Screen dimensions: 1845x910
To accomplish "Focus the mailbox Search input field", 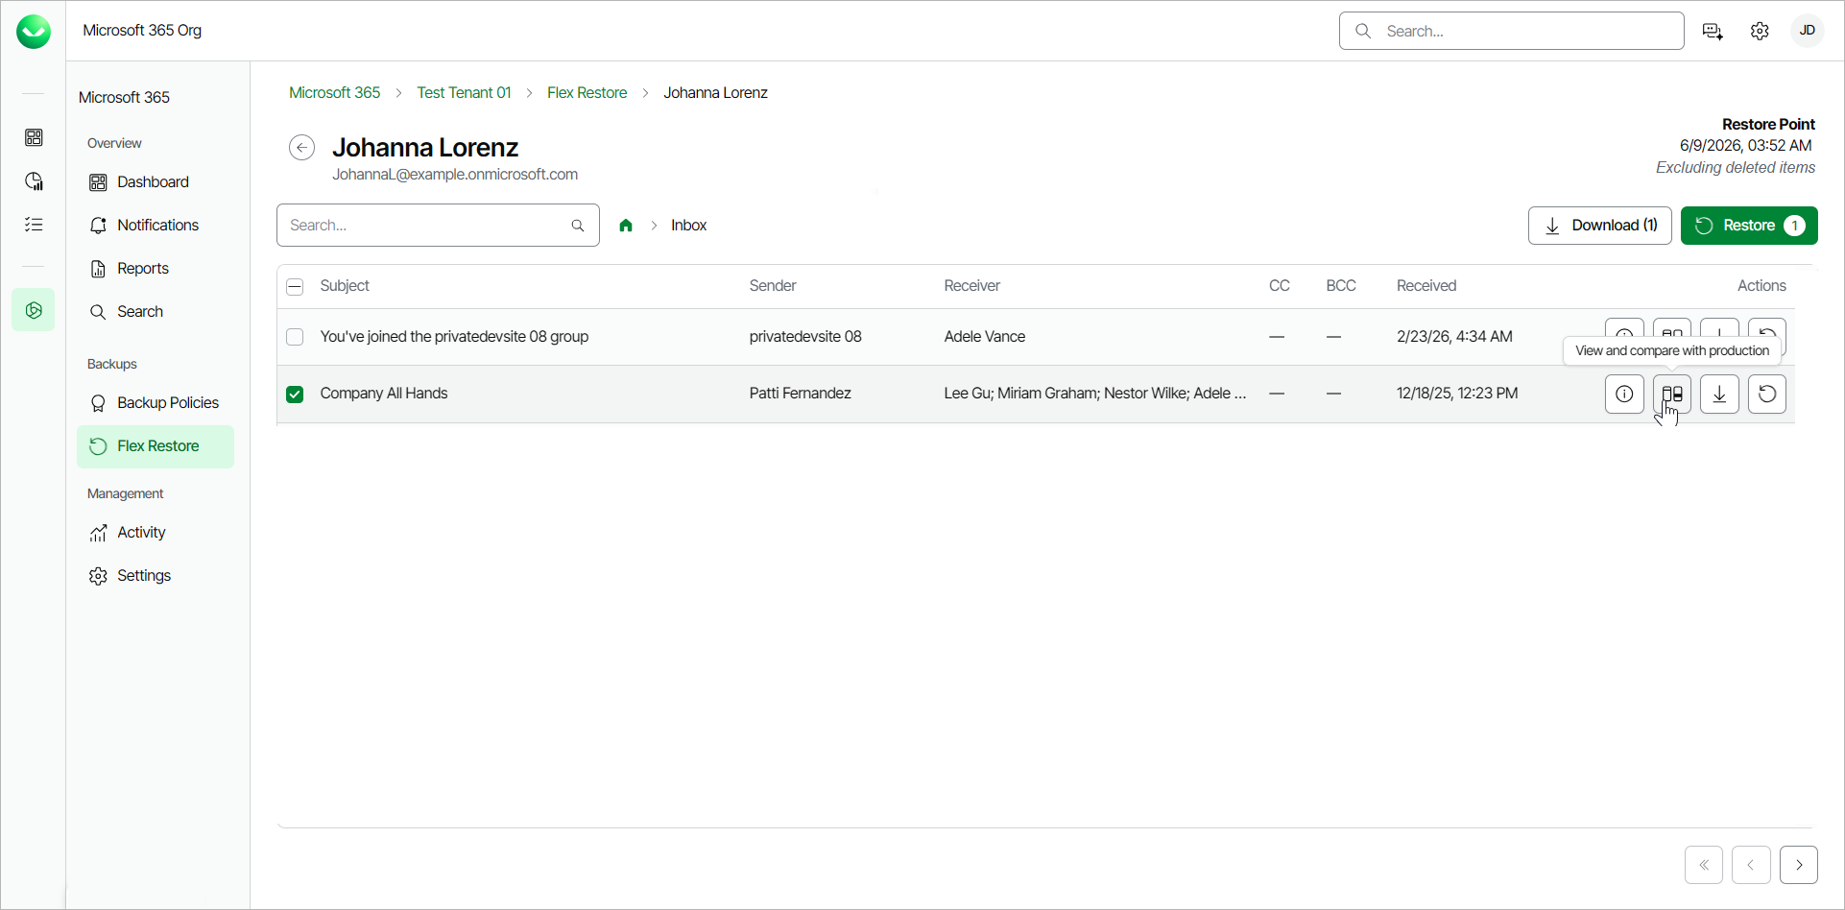I will [438, 226].
